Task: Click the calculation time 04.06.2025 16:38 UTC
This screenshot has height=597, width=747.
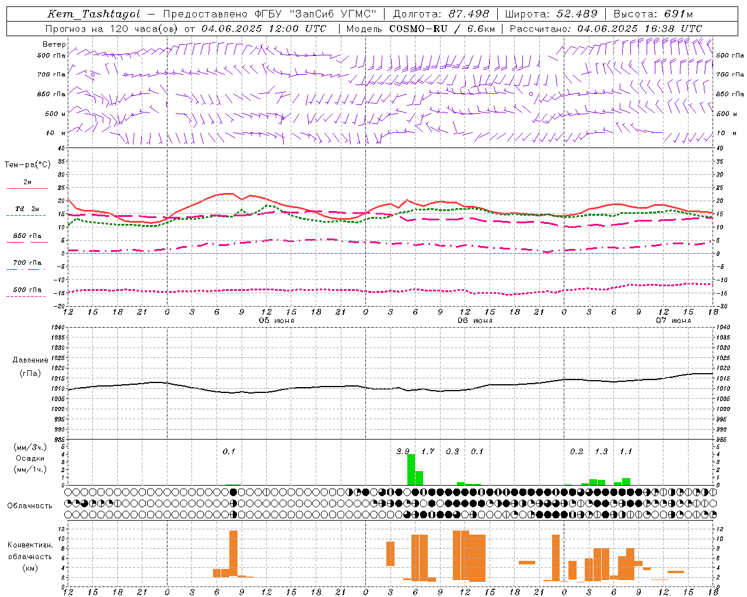Action: pos(640,29)
